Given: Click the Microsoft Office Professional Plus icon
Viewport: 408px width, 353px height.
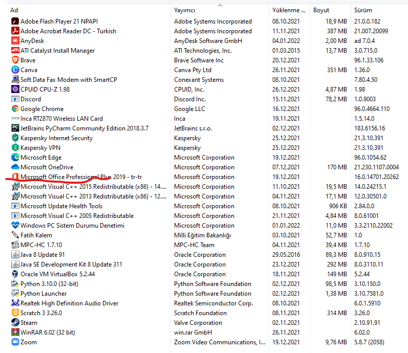Looking at the screenshot, I should click(x=15, y=176).
